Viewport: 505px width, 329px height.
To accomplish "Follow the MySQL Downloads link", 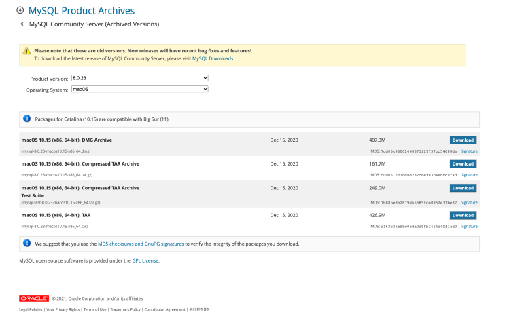I will (x=213, y=58).
